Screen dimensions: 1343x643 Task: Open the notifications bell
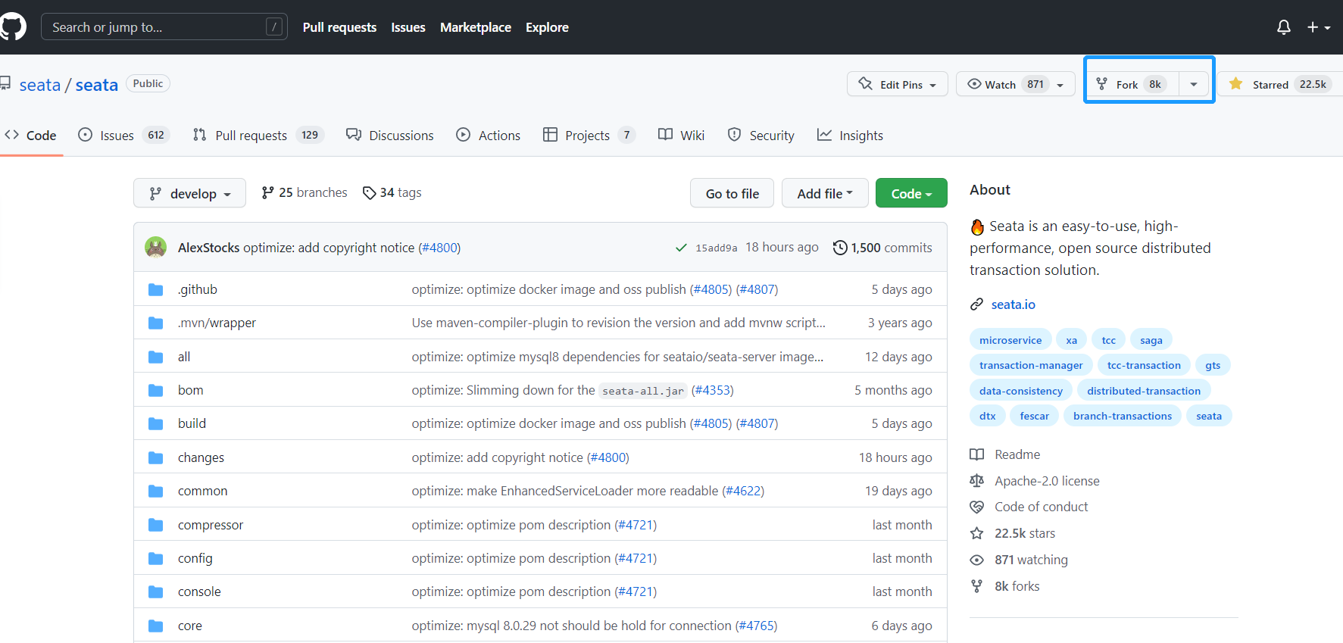(x=1283, y=27)
